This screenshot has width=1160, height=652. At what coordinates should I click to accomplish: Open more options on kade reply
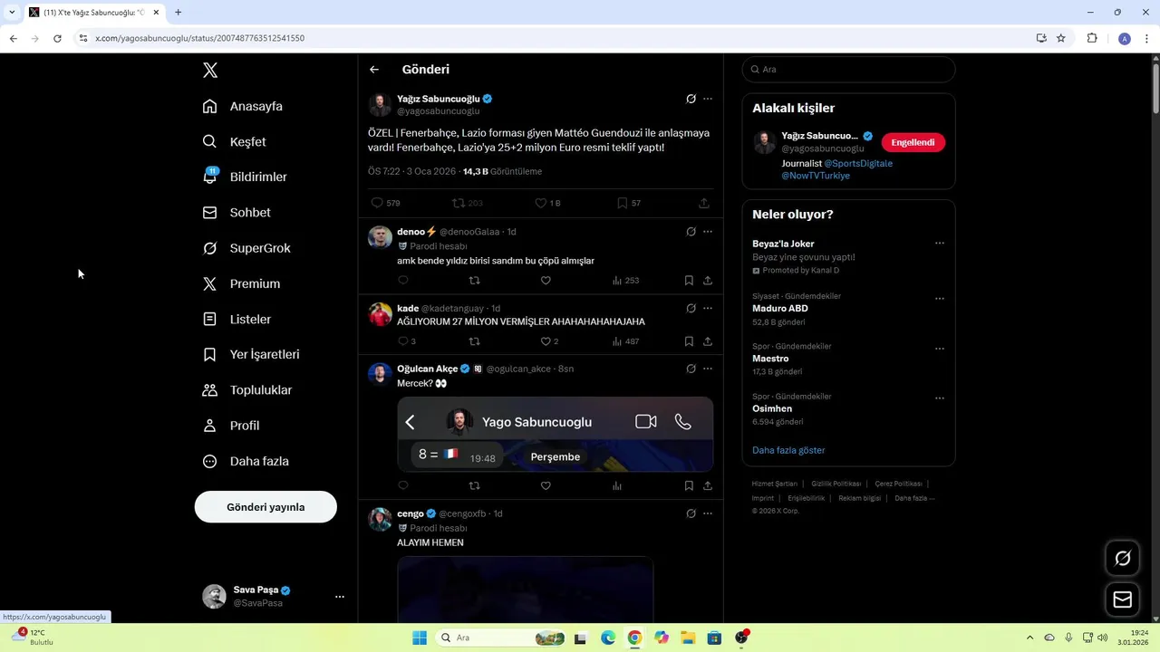708,309
